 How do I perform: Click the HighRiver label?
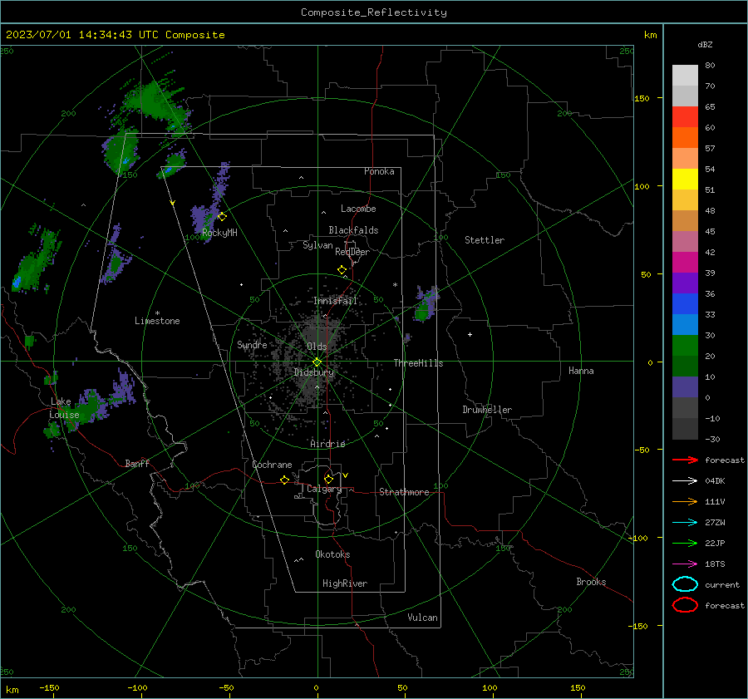(345, 583)
